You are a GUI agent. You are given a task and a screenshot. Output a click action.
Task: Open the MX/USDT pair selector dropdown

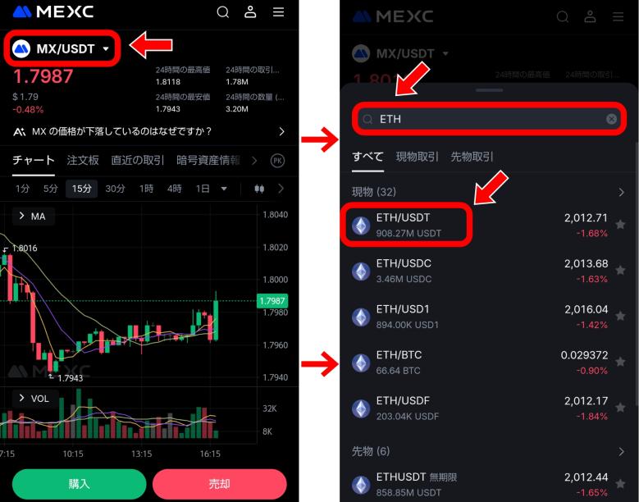click(x=62, y=48)
